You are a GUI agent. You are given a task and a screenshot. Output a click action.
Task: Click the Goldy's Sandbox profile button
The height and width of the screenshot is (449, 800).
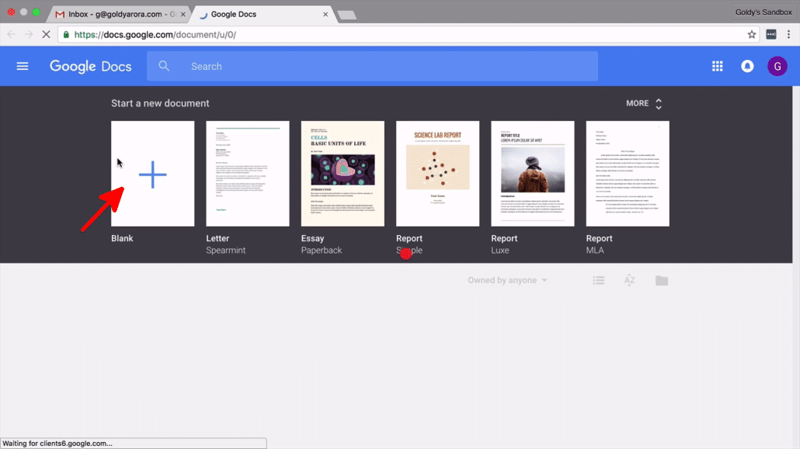tap(763, 12)
